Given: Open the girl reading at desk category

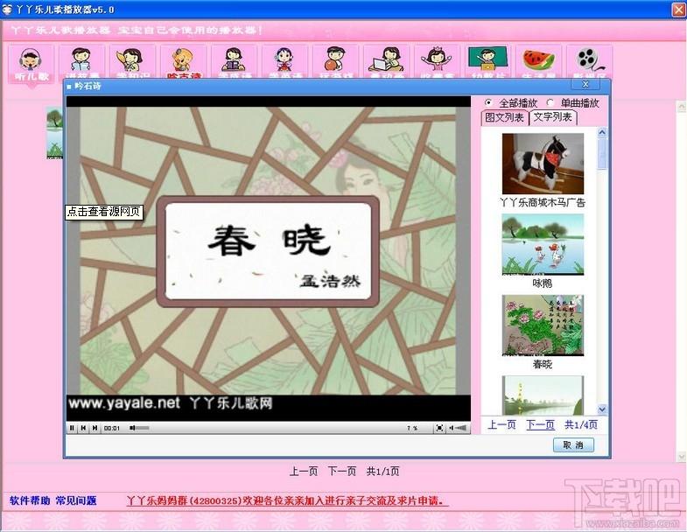Looking at the screenshot, I should (235, 62).
